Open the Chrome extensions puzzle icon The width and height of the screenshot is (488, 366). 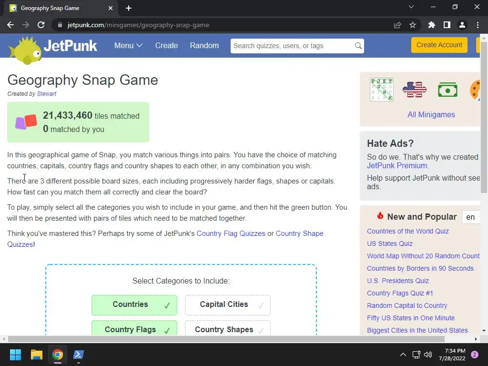(432, 25)
